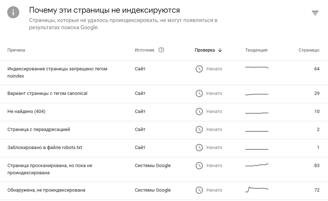Click trend sparkline for Страница просканирована row
Image resolution: width=328 pixels, height=201 pixels.
[x=257, y=165]
